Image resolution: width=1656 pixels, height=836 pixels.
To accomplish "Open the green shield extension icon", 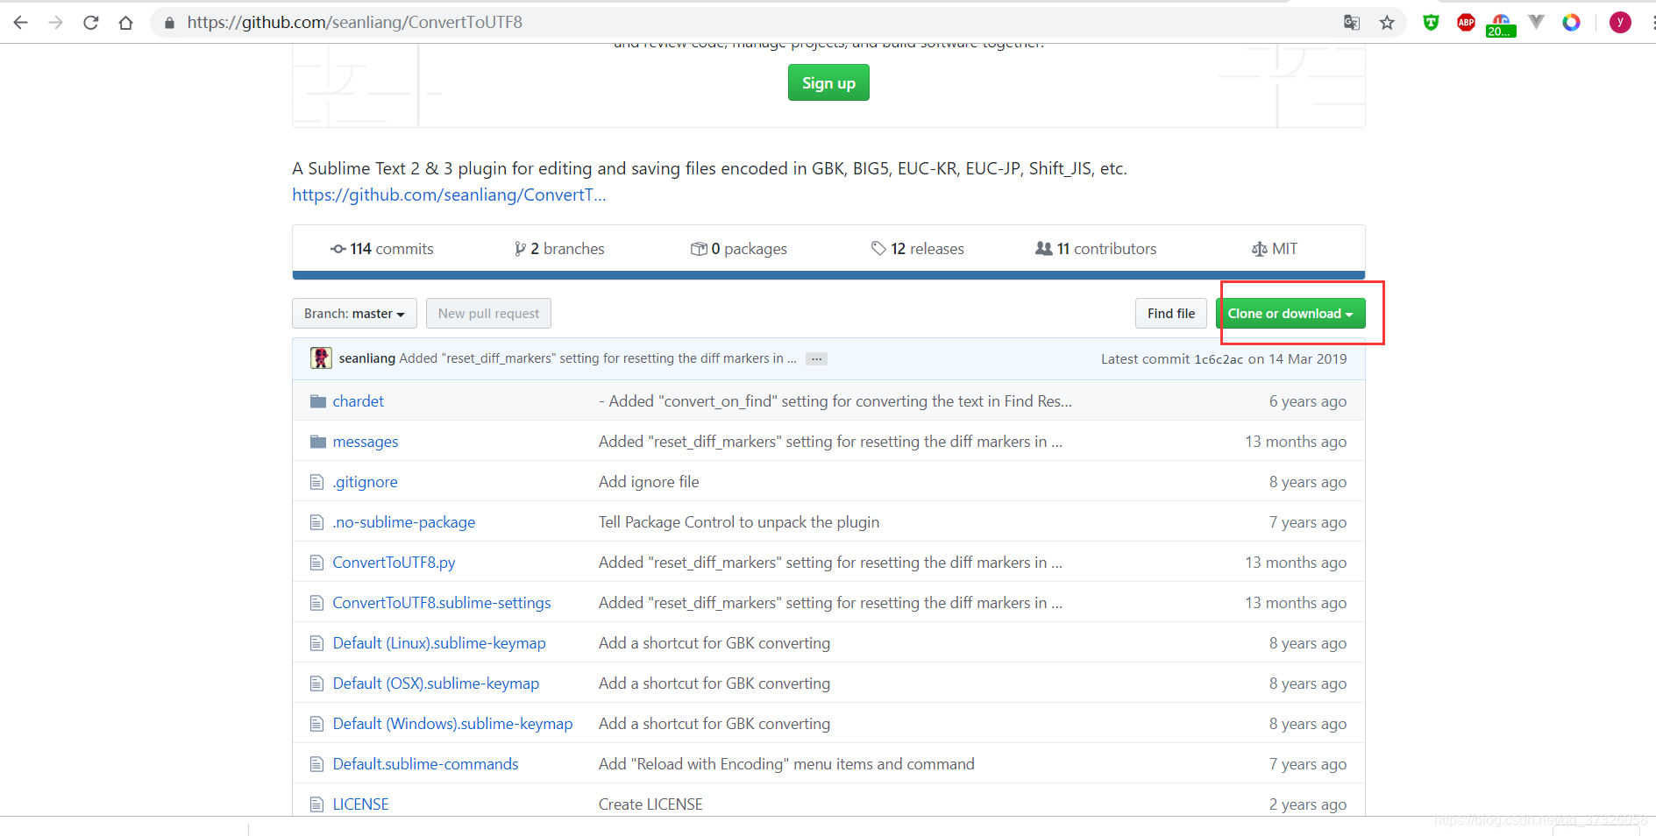I will click(1431, 23).
